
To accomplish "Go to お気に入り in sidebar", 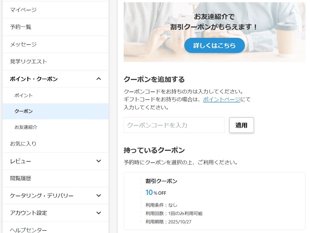I will [23, 144].
